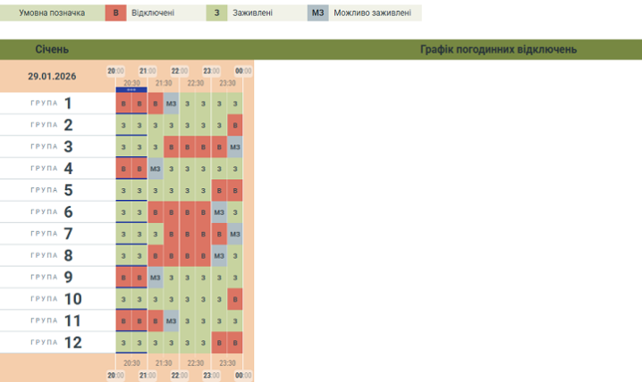Click the 22:00 label in top time header
The width and height of the screenshot is (642, 382).
coord(179,71)
